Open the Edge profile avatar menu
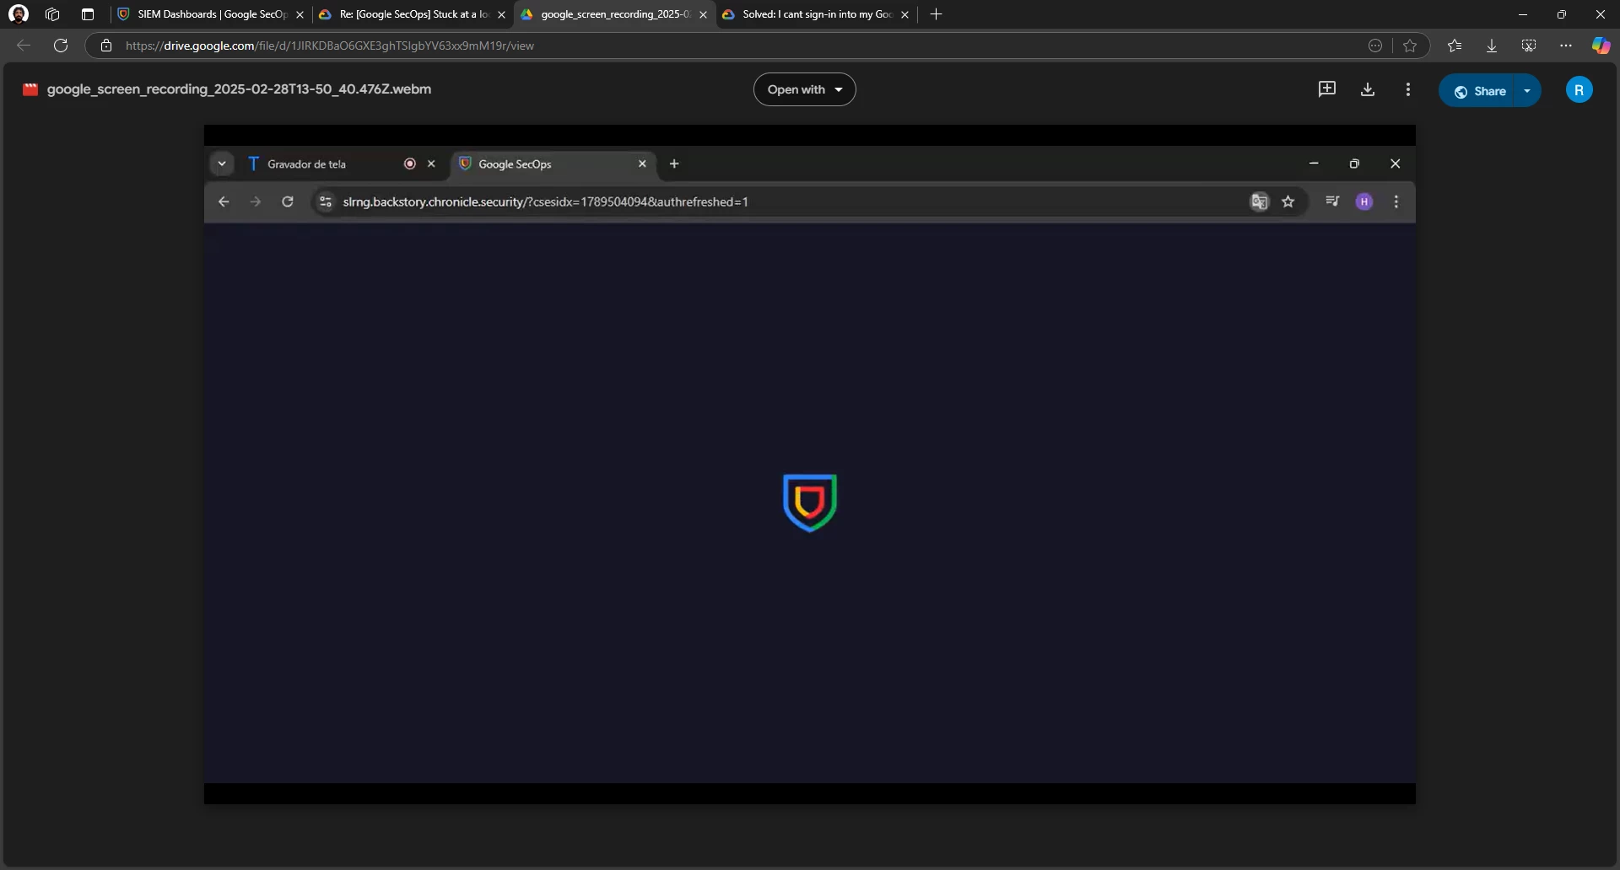 pos(19,14)
